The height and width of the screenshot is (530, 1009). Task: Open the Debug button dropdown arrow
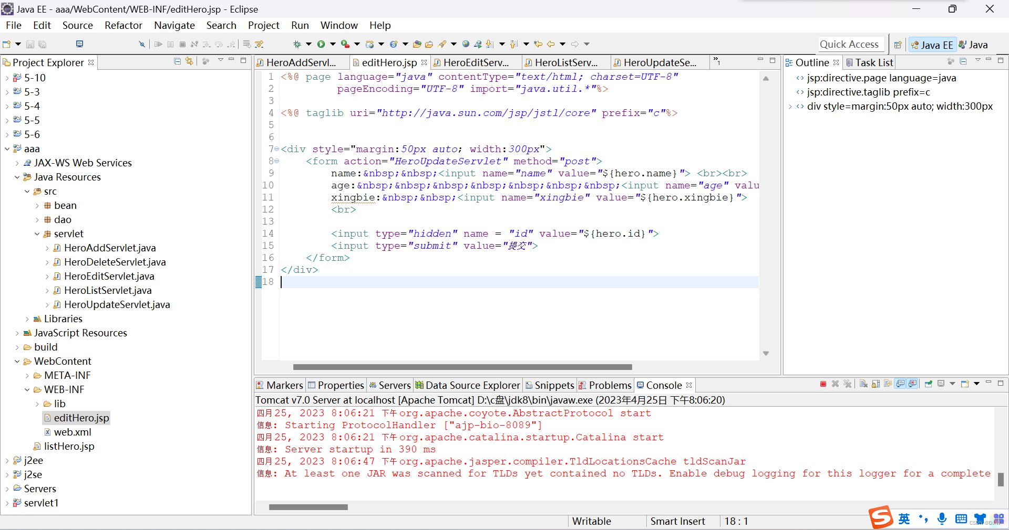[308, 44]
